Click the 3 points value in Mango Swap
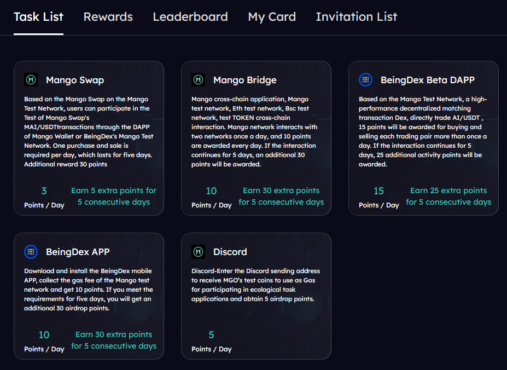Viewport: 507px width, 370px height. pyautogui.click(x=44, y=191)
